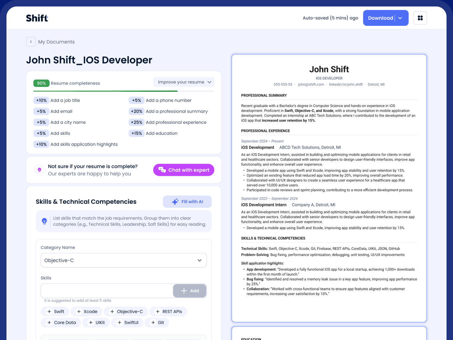Click the Shift logo
This screenshot has width=453, height=340.
37,18
